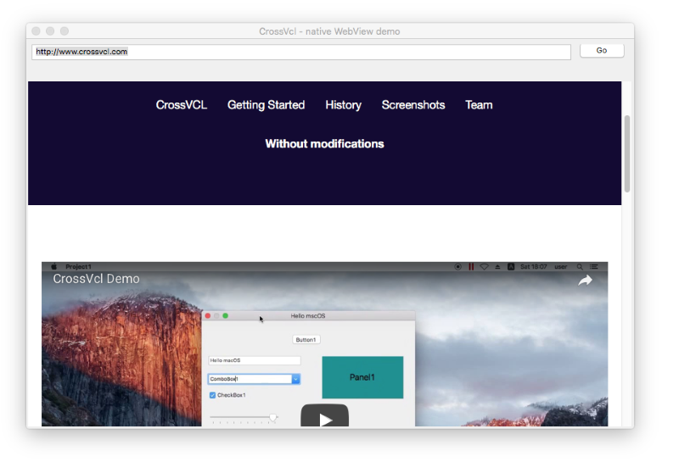
Task: Click the Apple menu icon in video
Action: 53,266
